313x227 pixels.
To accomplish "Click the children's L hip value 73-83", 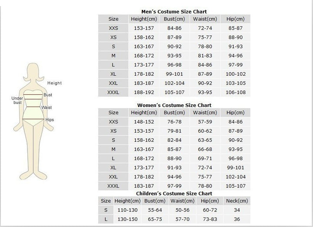I will tap(209, 219).
